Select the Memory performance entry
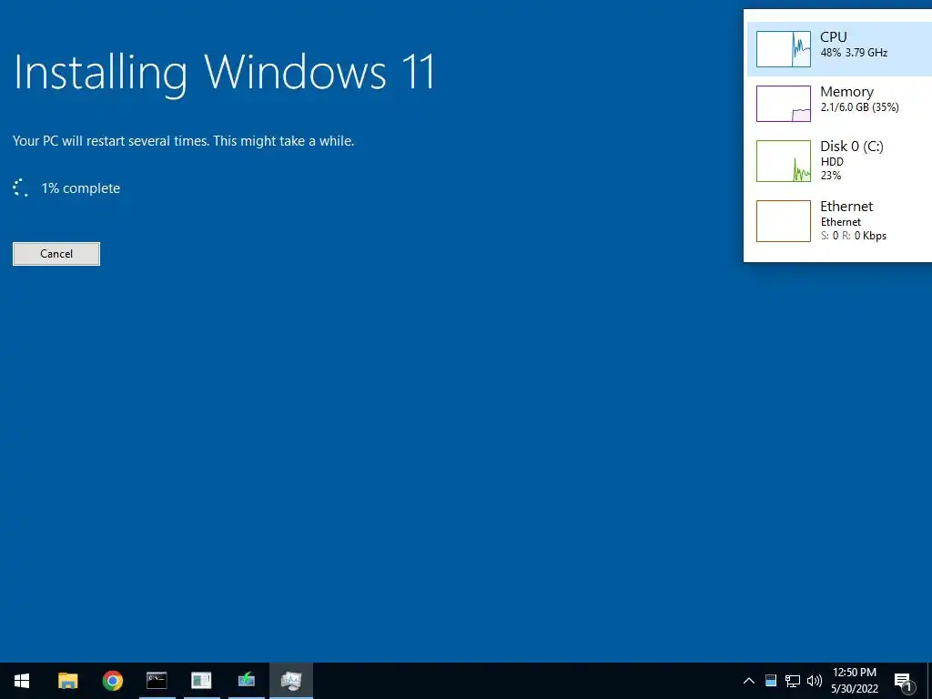This screenshot has height=699, width=932. click(839, 104)
